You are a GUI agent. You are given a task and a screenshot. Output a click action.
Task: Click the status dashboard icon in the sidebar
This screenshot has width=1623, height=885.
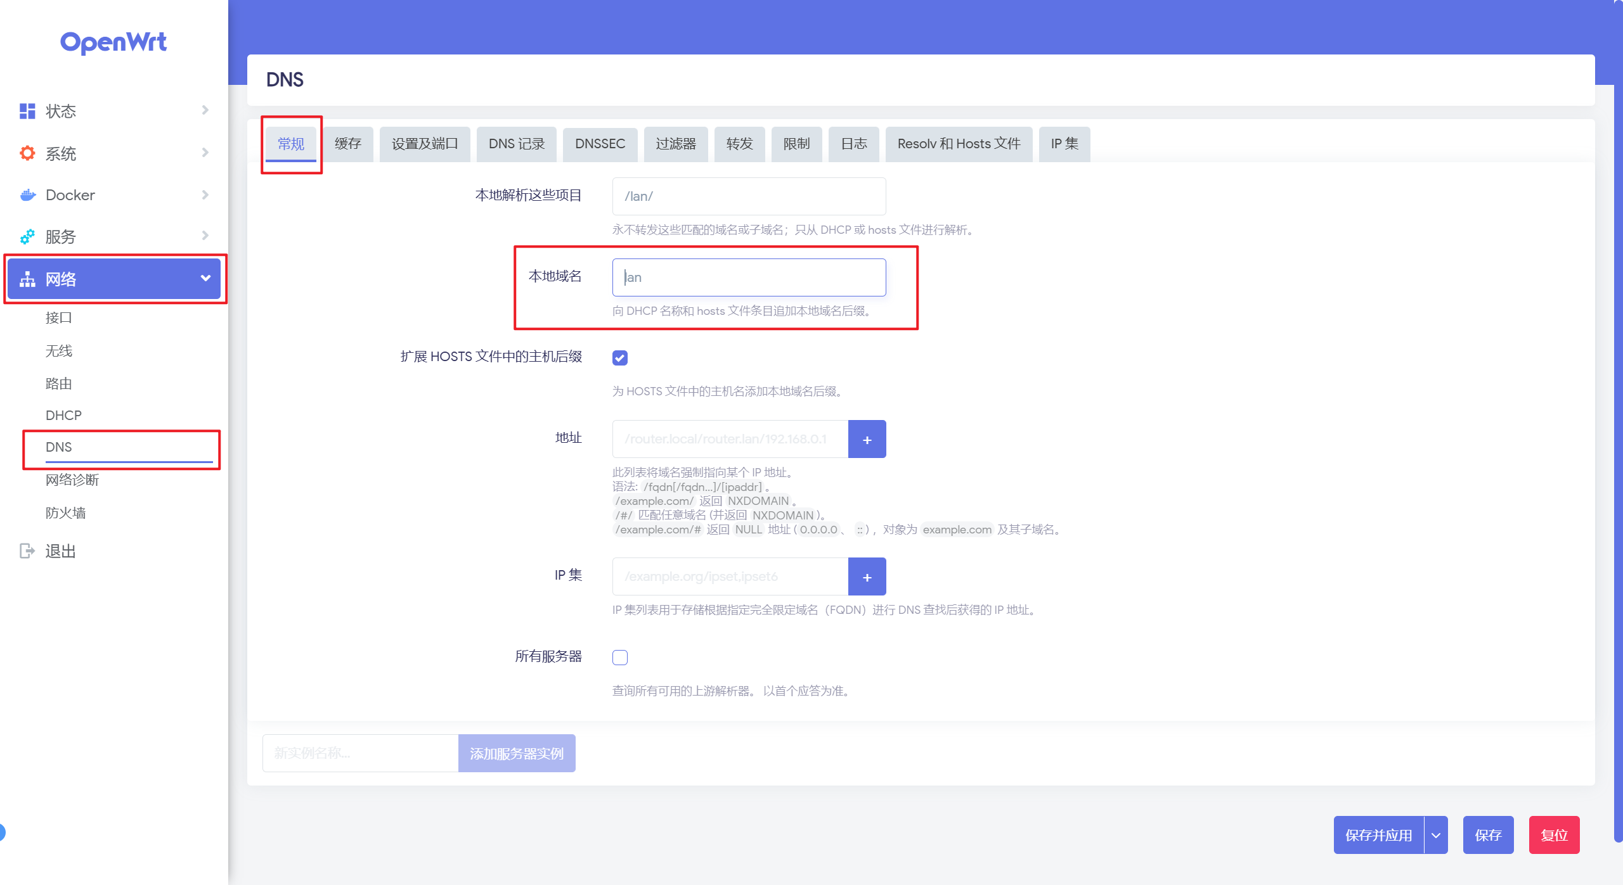point(27,111)
